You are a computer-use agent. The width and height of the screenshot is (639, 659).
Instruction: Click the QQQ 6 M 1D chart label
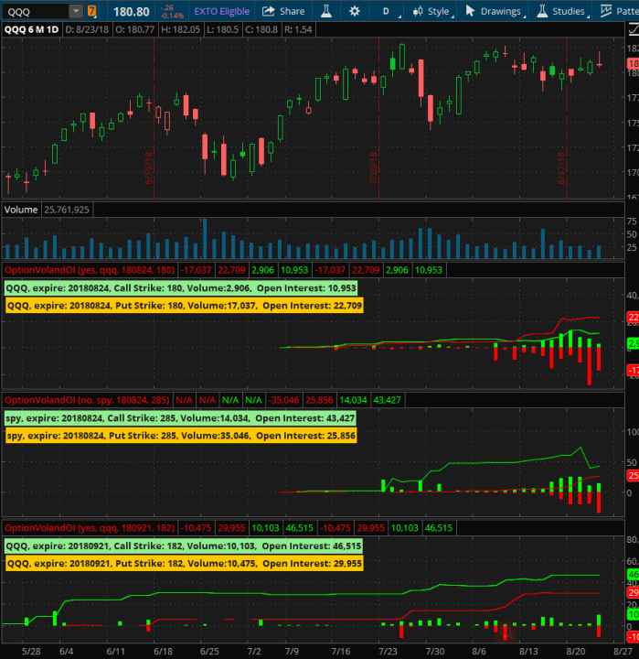31,30
